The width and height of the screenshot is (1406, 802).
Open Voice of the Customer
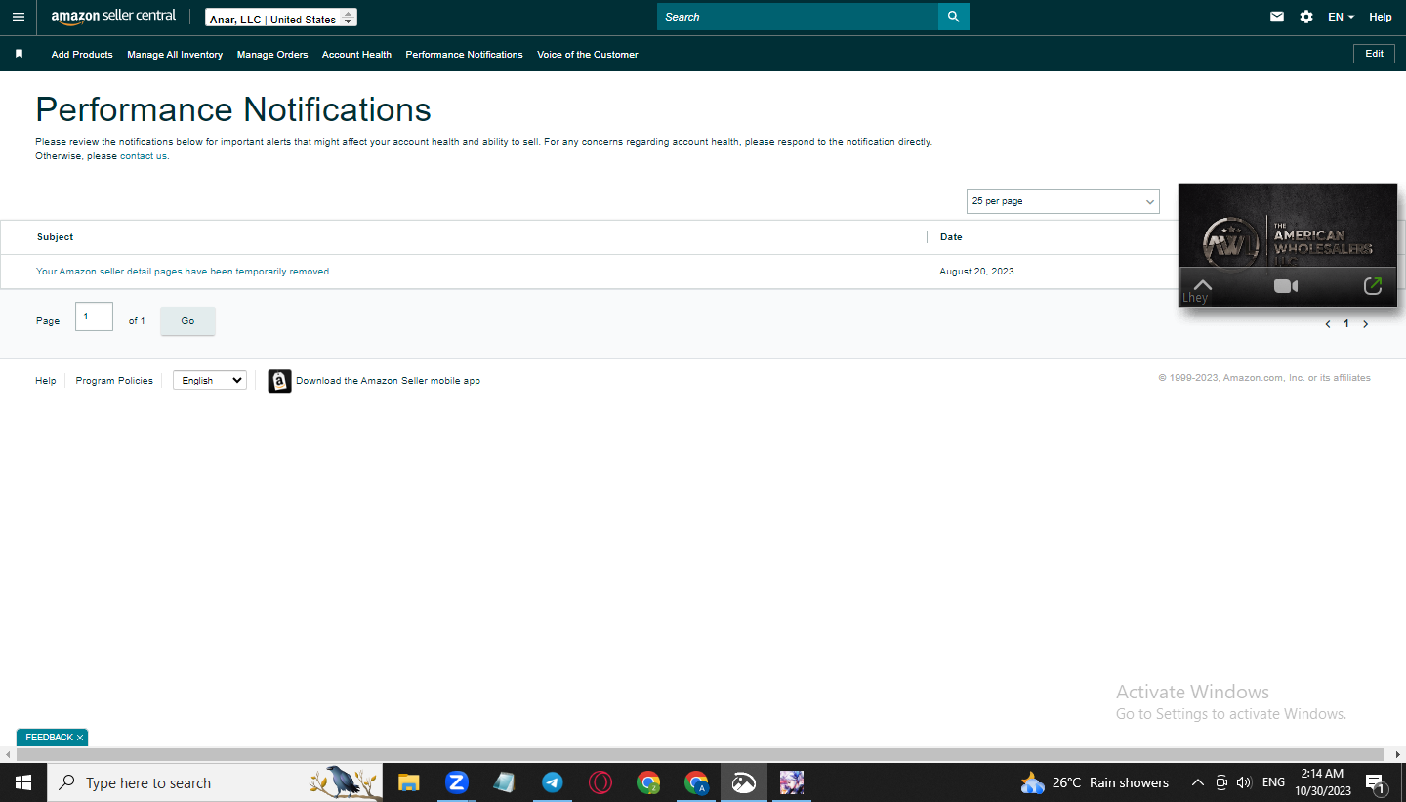point(588,55)
